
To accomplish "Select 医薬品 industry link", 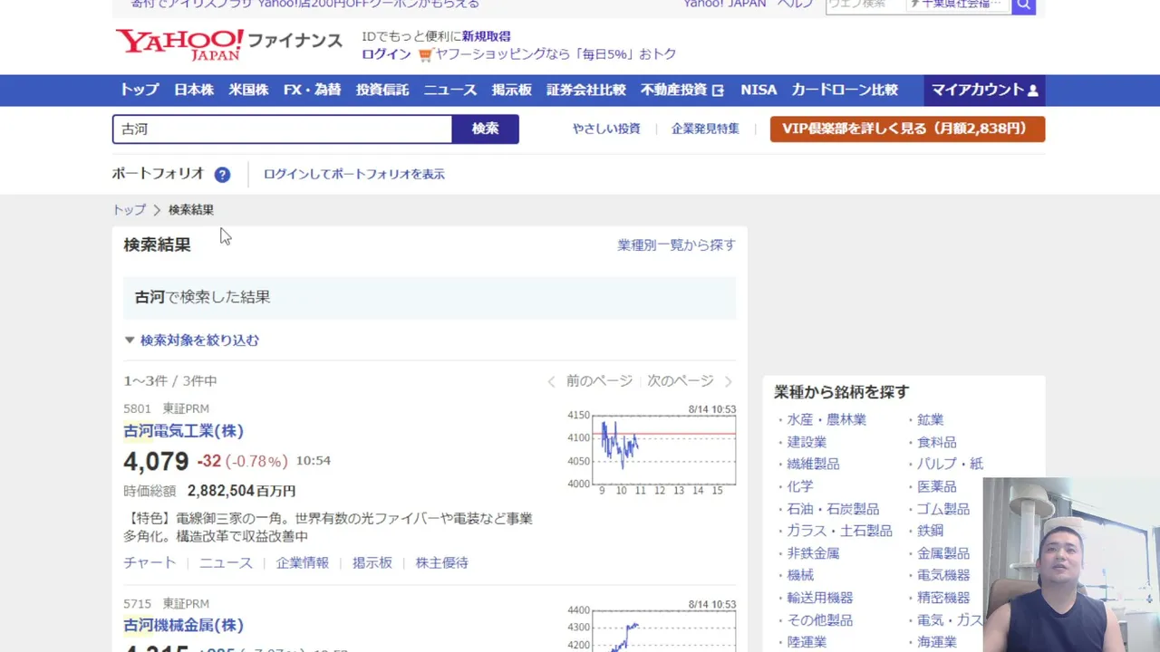I will pos(937,486).
